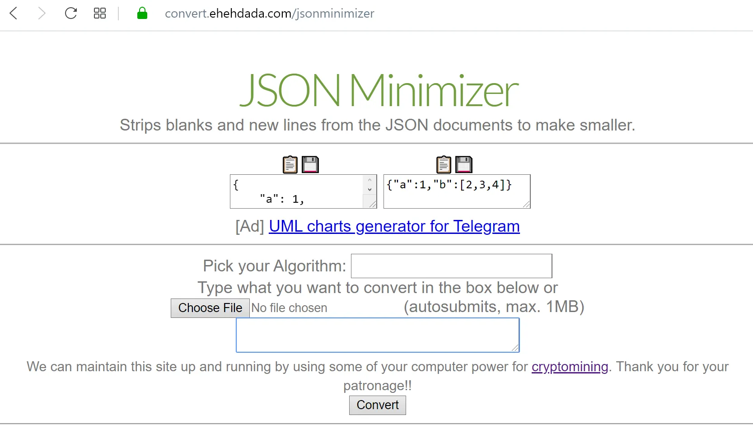Screen dimensions: 753x443
Task: Click the clipboard icon above the input JSON box
Action: (x=290, y=165)
